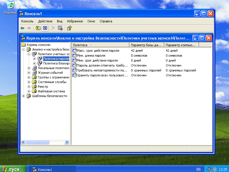Go up one level toolbar icon
The height and width of the screenshot is (172, 229).
pos(38,28)
